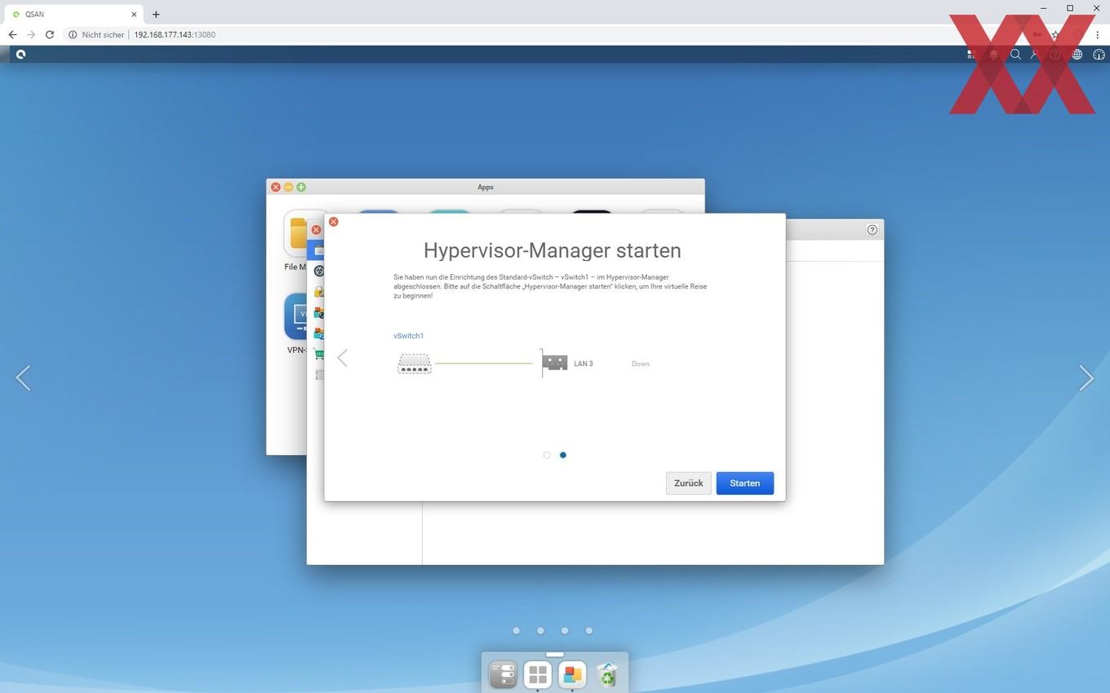The image size is (1110, 693).
Task: Click the Apps window title bar
Action: pyautogui.click(x=486, y=187)
